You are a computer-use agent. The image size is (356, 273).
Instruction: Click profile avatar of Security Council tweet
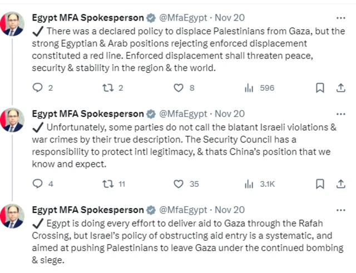(x=12, y=120)
